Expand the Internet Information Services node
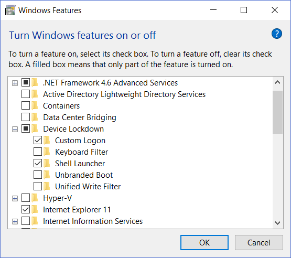This screenshot has height=258, width=291. [15, 221]
